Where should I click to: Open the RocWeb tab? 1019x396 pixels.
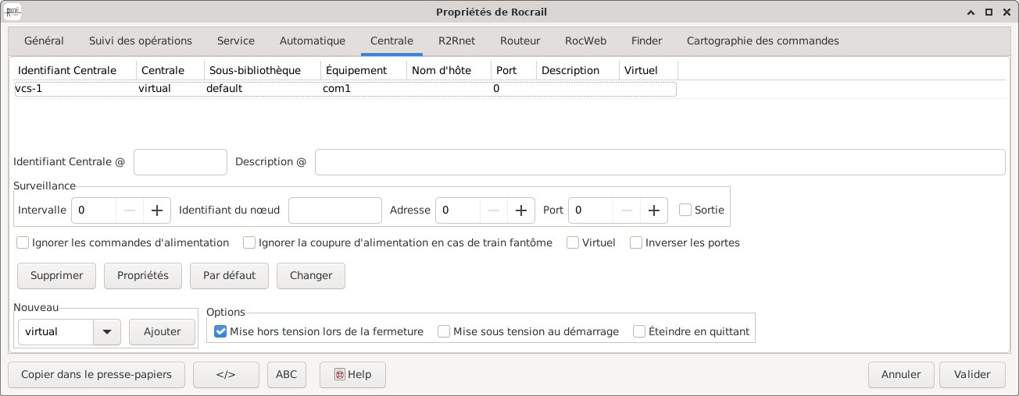click(x=585, y=41)
